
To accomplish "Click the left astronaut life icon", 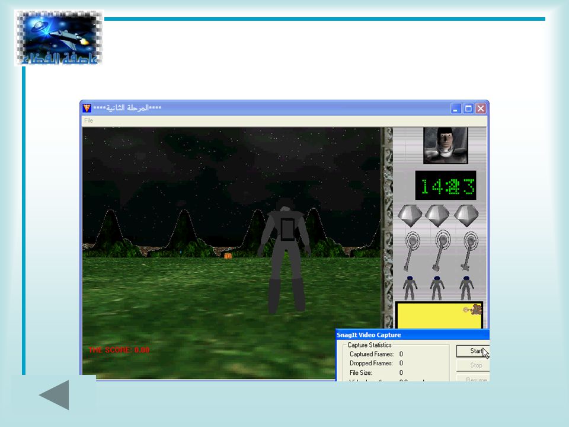I will (410, 288).
